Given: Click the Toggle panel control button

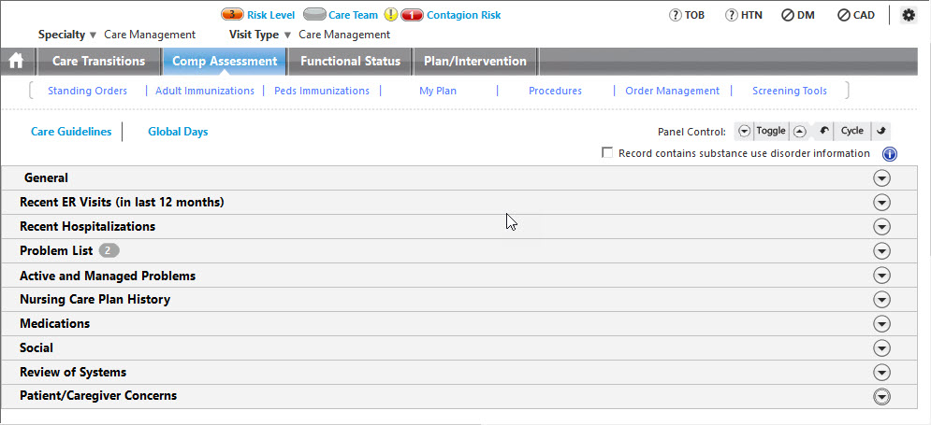Looking at the screenshot, I should tap(771, 131).
